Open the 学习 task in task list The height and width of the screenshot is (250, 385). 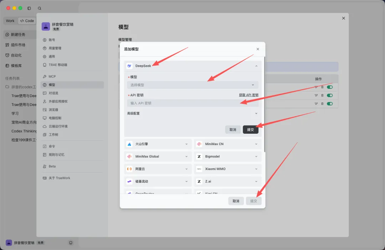coord(15,113)
